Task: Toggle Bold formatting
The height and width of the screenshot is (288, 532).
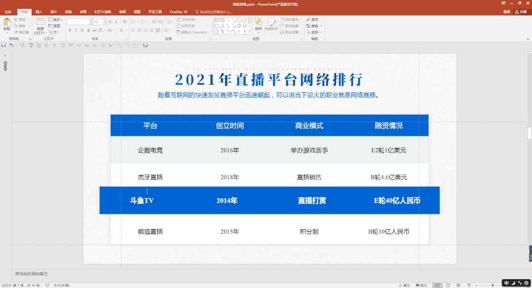Action: click(70, 30)
